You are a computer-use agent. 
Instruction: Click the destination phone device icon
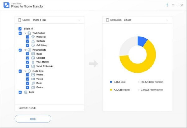click(x=108, y=20)
